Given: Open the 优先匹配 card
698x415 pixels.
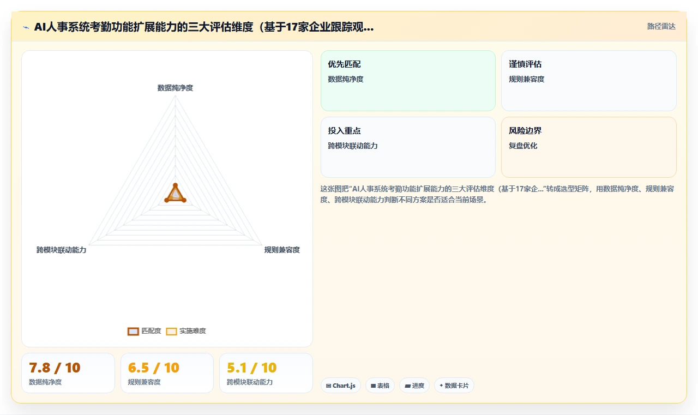Looking at the screenshot, I should point(408,81).
